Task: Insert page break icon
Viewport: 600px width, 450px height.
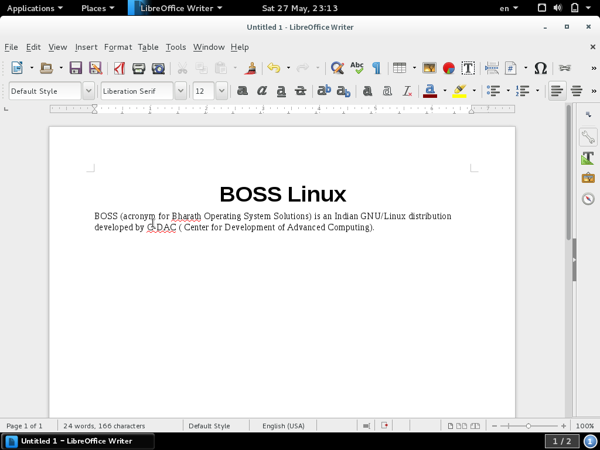Action: (492, 68)
